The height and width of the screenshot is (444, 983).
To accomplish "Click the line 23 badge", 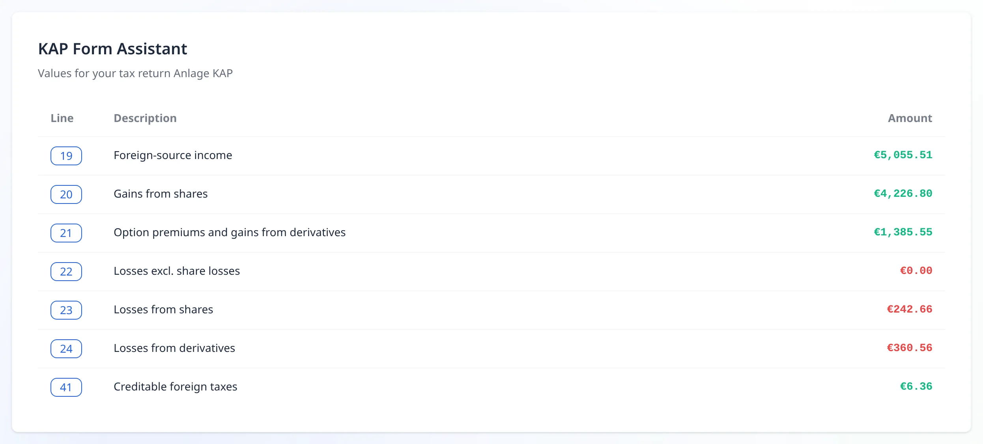I will tap(66, 310).
